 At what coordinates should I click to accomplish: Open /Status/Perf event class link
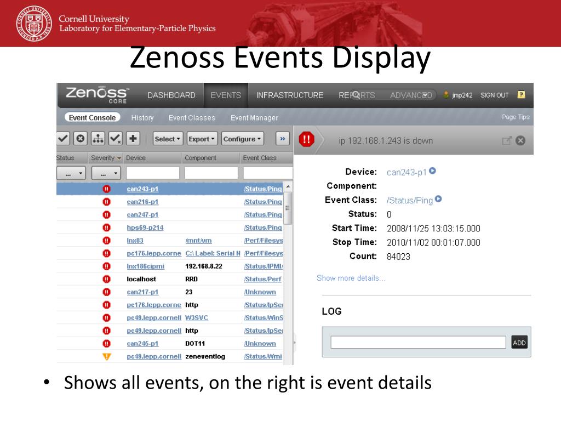tap(262, 279)
